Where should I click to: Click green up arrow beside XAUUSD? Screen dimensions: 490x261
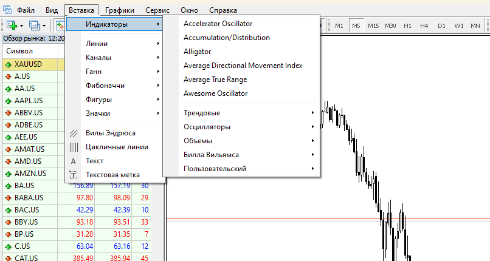9,65
